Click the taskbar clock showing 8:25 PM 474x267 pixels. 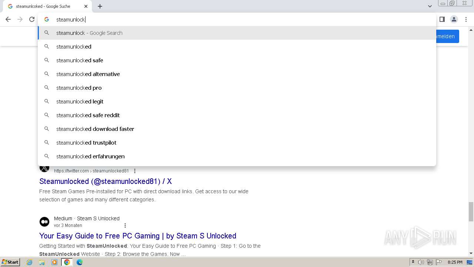[x=455, y=262]
